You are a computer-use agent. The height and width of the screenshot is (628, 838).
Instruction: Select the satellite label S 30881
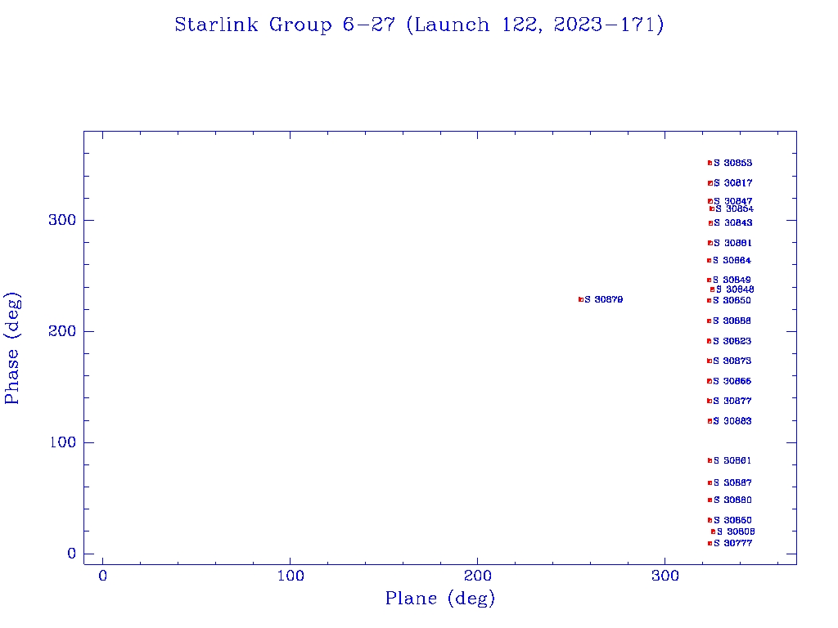(732, 243)
